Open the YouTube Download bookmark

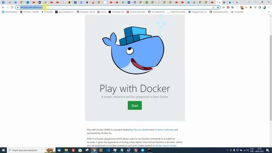(136, 12)
